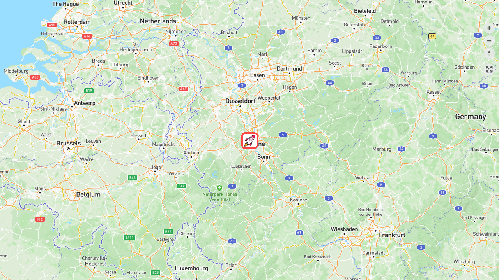Zoom in with the plus button
The image size is (499, 280).
489,28
